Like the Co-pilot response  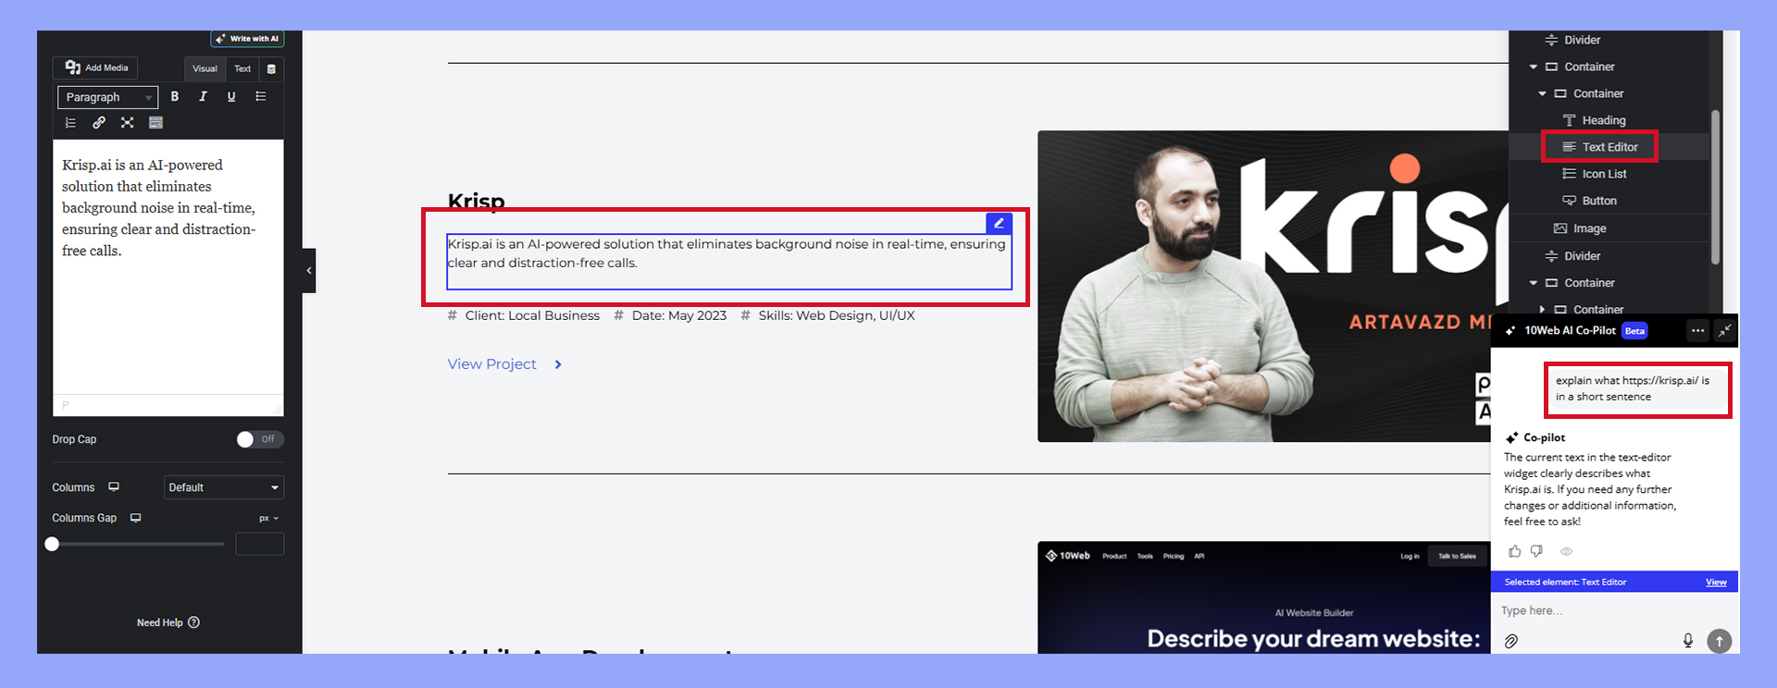pos(1514,551)
